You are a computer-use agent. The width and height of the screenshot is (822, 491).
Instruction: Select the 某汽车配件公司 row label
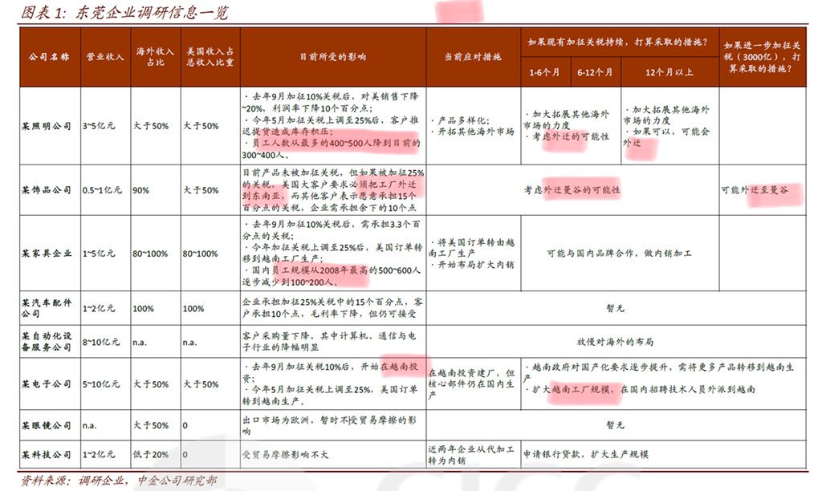[x=44, y=308]
